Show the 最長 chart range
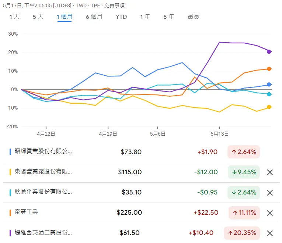Image resolution: width=282 pixels, height=243 pixels. pos(194,17)
